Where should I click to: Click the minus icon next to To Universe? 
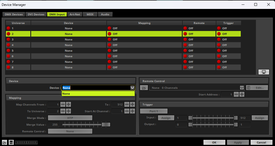63,111
